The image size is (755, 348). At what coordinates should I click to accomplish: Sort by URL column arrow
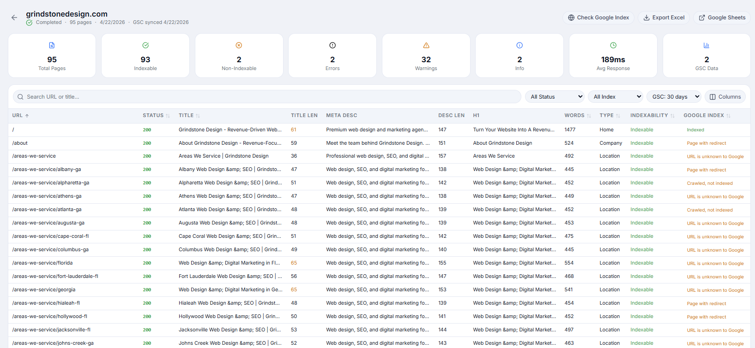(x=27, y=116)
